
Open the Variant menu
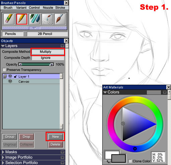[21, 8]
